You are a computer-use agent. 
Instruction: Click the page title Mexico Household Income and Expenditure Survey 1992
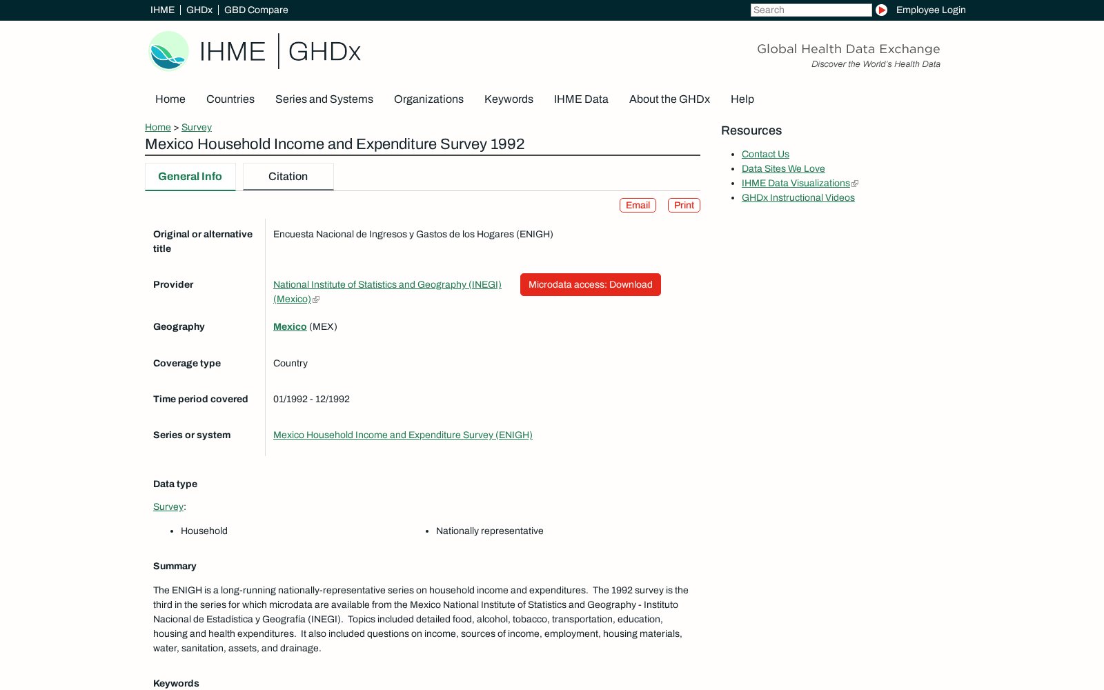335,144
